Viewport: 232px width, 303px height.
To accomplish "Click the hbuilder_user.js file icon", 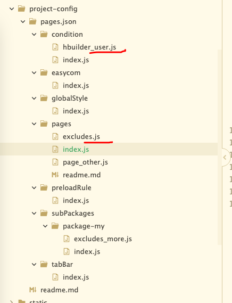I will coord(55,47).
